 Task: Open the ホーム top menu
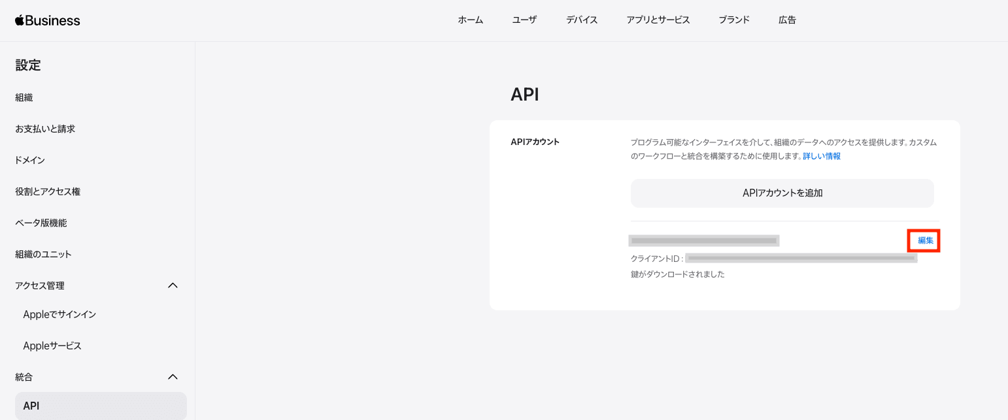pos(471,20)
